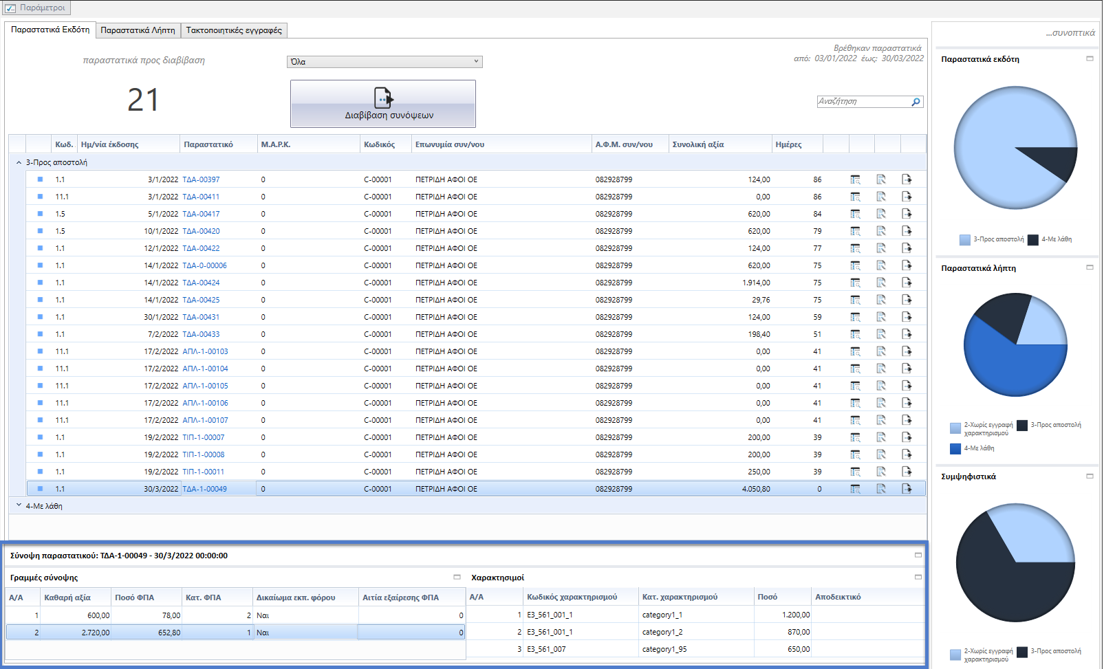This screenshot has height=669, width=1104.
Task: Collapse the 3-Προς αποστολή group
Action: tap(19, 162)
